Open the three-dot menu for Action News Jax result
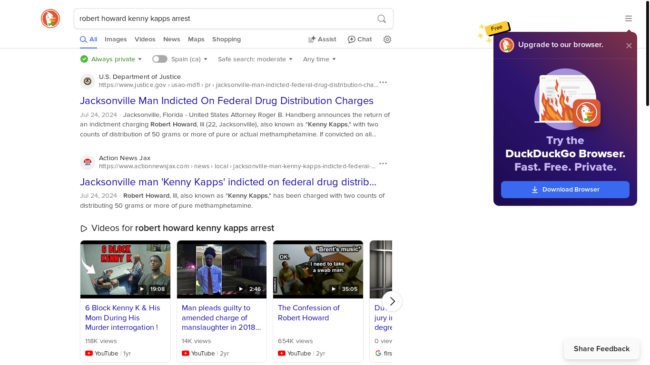Image resolution: width=650 pixels, height=365 pixels. click(383, 163)
